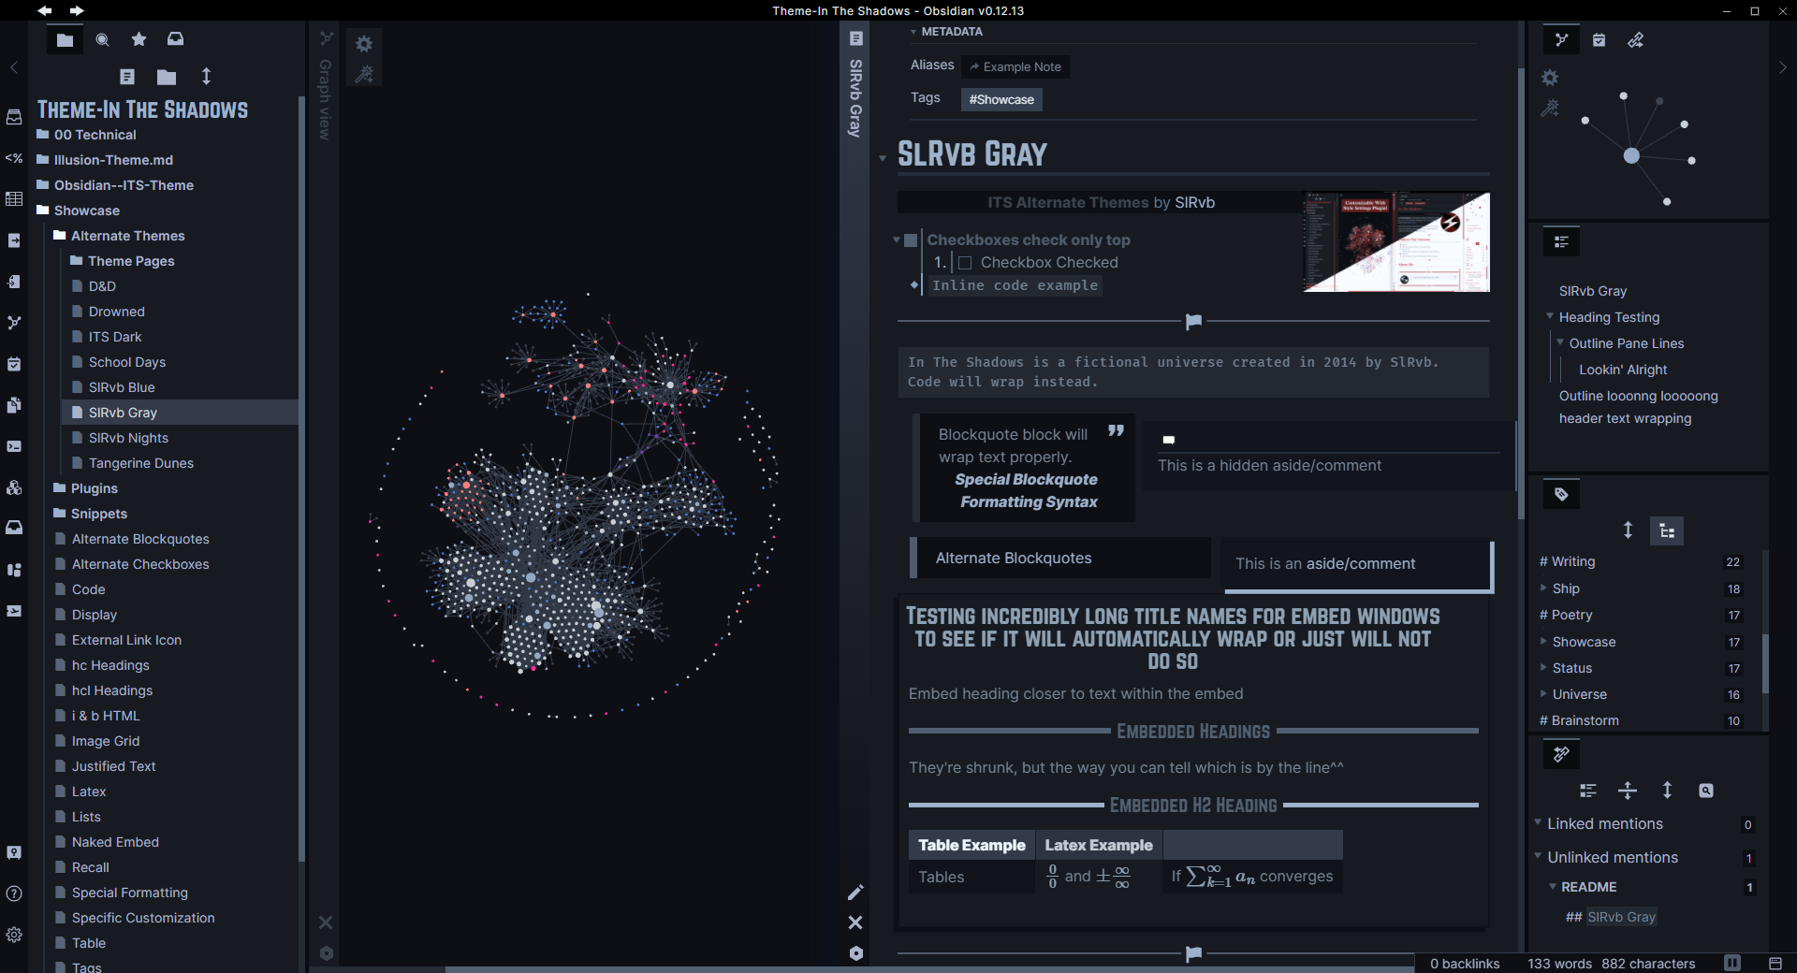Toggle the Checkbox Checked checkbox
The image size is (1797, 973).
click(965, 263)
